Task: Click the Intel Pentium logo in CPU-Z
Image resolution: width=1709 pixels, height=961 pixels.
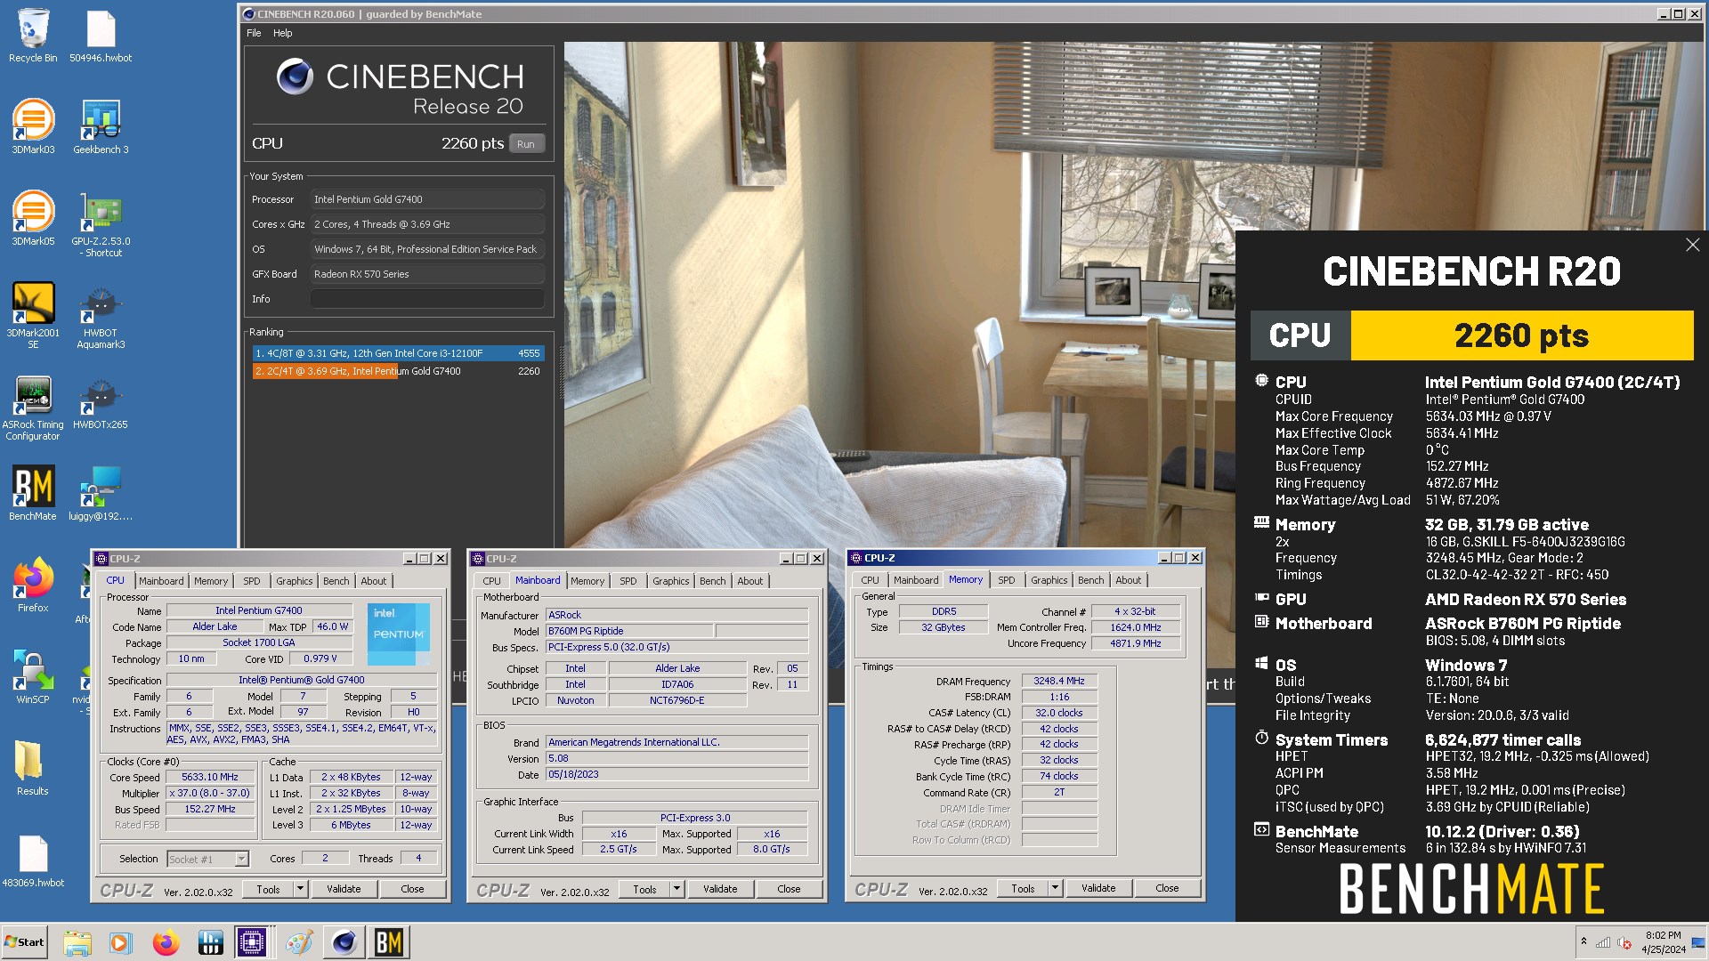Action: tap(398, 634)
